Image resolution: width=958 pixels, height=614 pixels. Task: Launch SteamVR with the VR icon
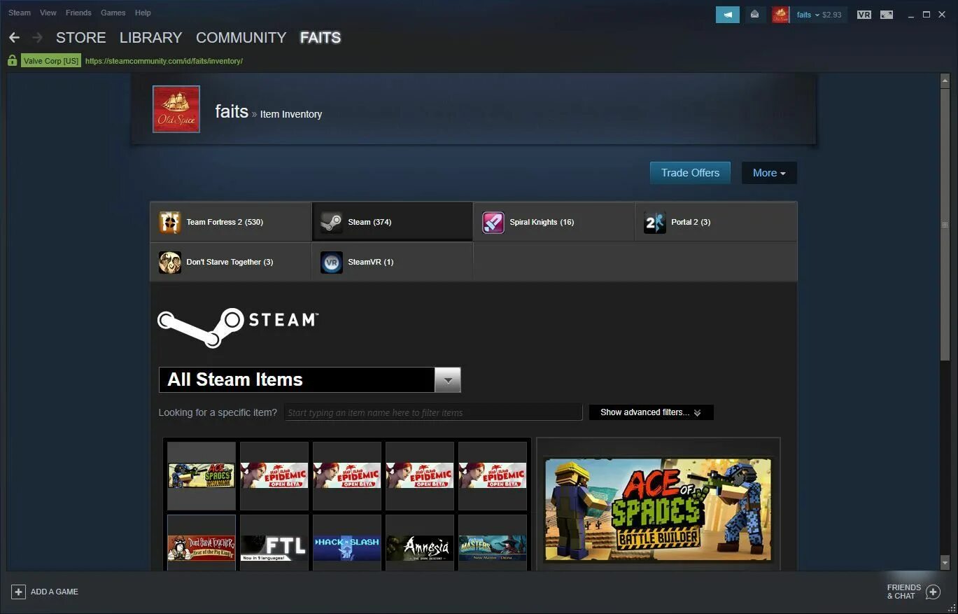pyautogui.click(x=864, y=15)
